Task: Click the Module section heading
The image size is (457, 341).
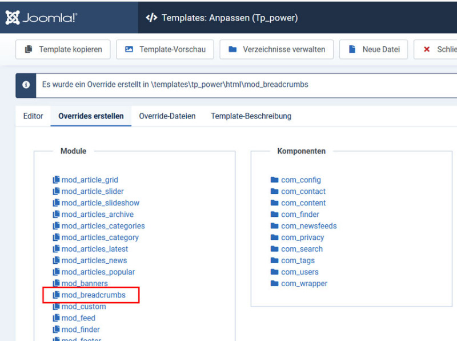Action: (x=74, y=151)
